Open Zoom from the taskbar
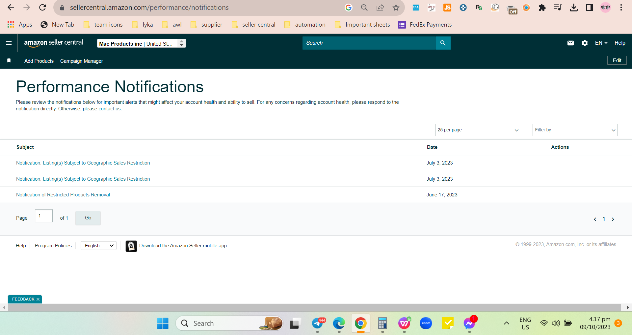Viewport: 632px width, 335px height. coord(426,324)
